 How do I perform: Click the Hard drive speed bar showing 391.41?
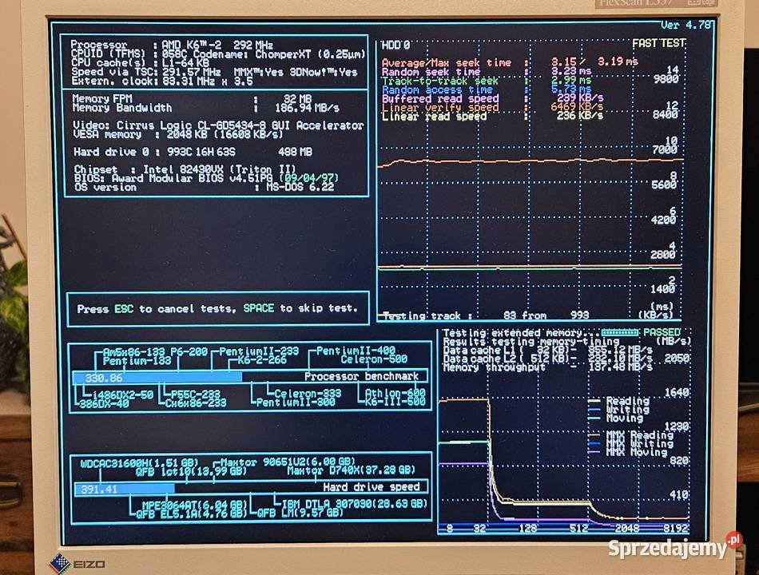click(x=251, y=488)
